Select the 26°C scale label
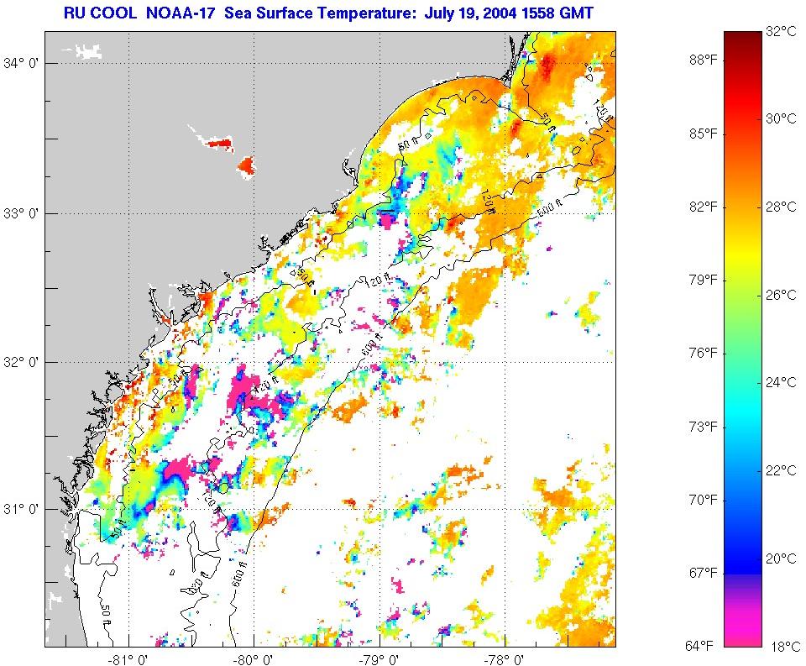 [x=781, y=295]
